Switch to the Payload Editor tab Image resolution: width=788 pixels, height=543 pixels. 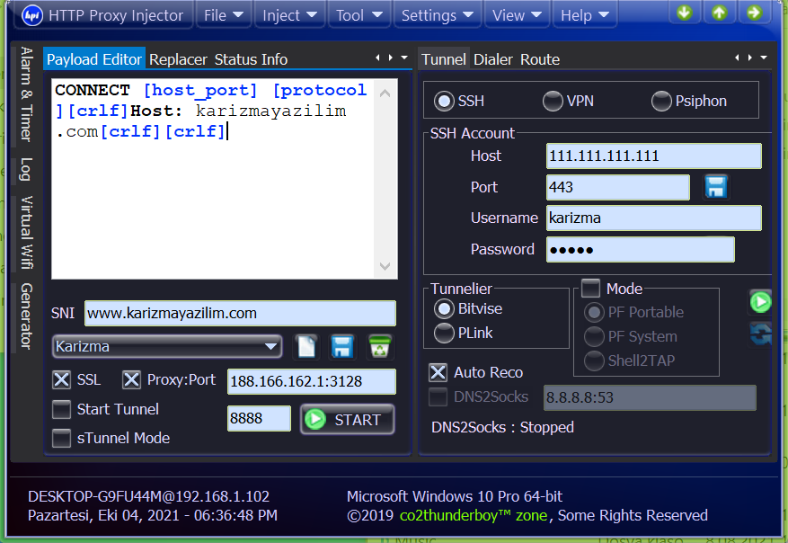coord(94,59)
